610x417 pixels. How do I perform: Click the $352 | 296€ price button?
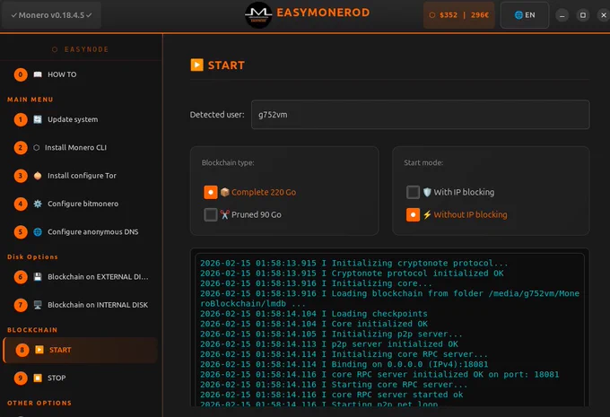[x=458, y=14]
